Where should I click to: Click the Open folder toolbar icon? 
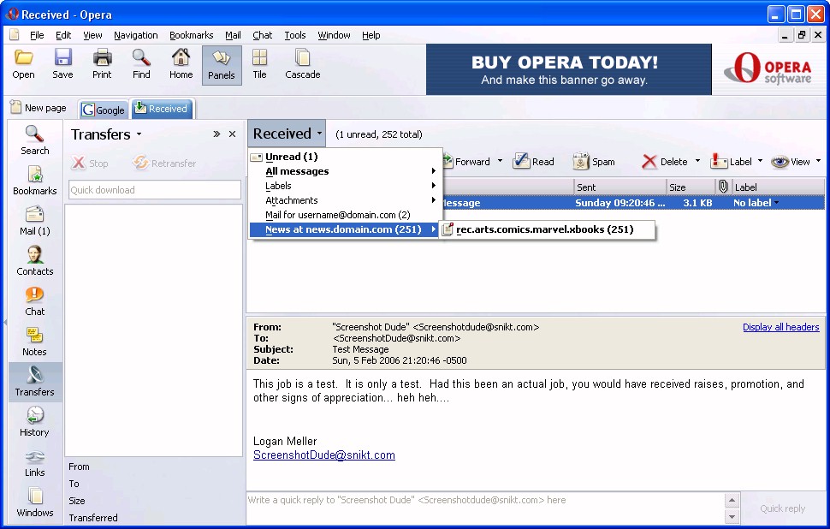(x=23, y=57)
